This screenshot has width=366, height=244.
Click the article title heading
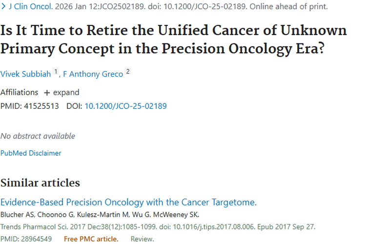(x=173, y=40)
